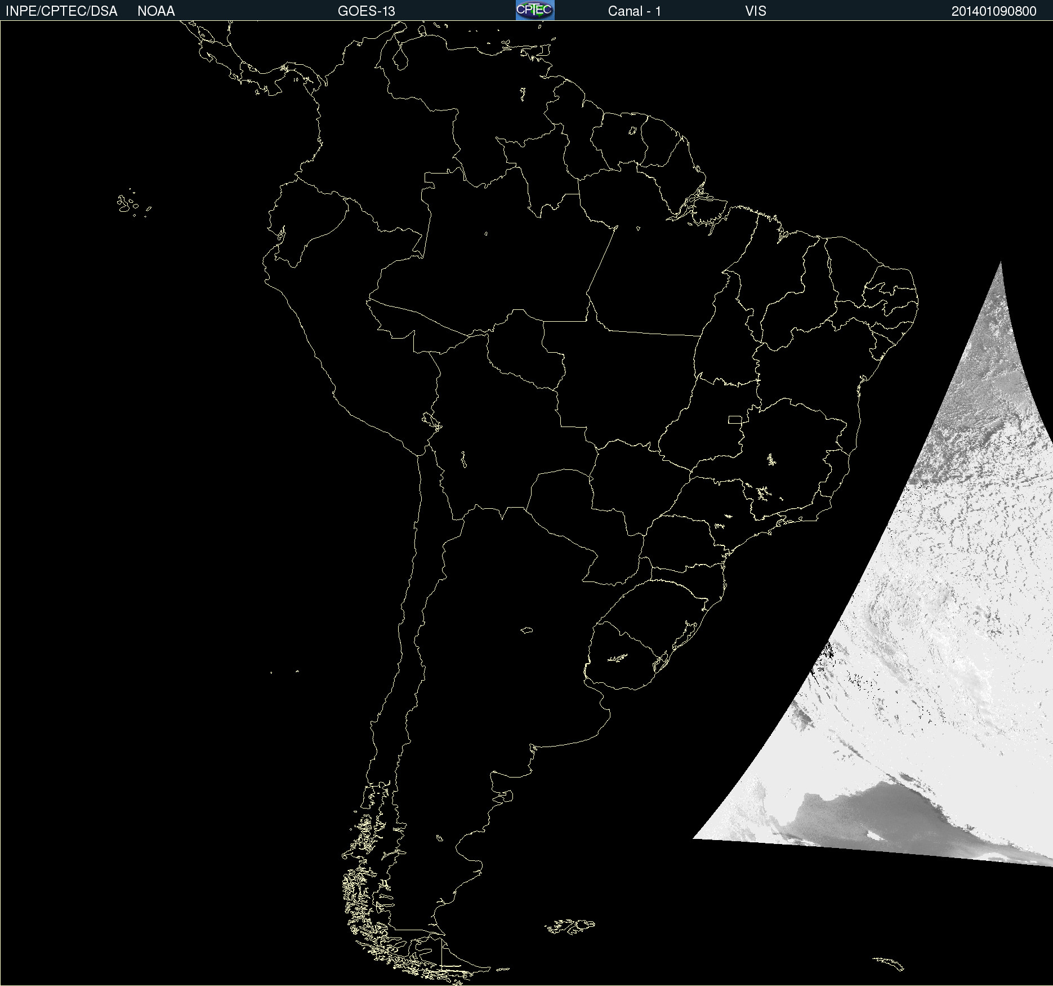Click the CPTEC logo in header
This screenshot has height=986, width=1053.
click(x=535, y=10)
